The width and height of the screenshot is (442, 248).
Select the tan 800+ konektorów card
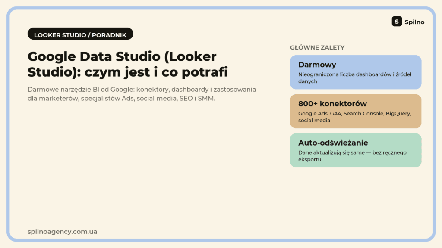click(356, 112)
